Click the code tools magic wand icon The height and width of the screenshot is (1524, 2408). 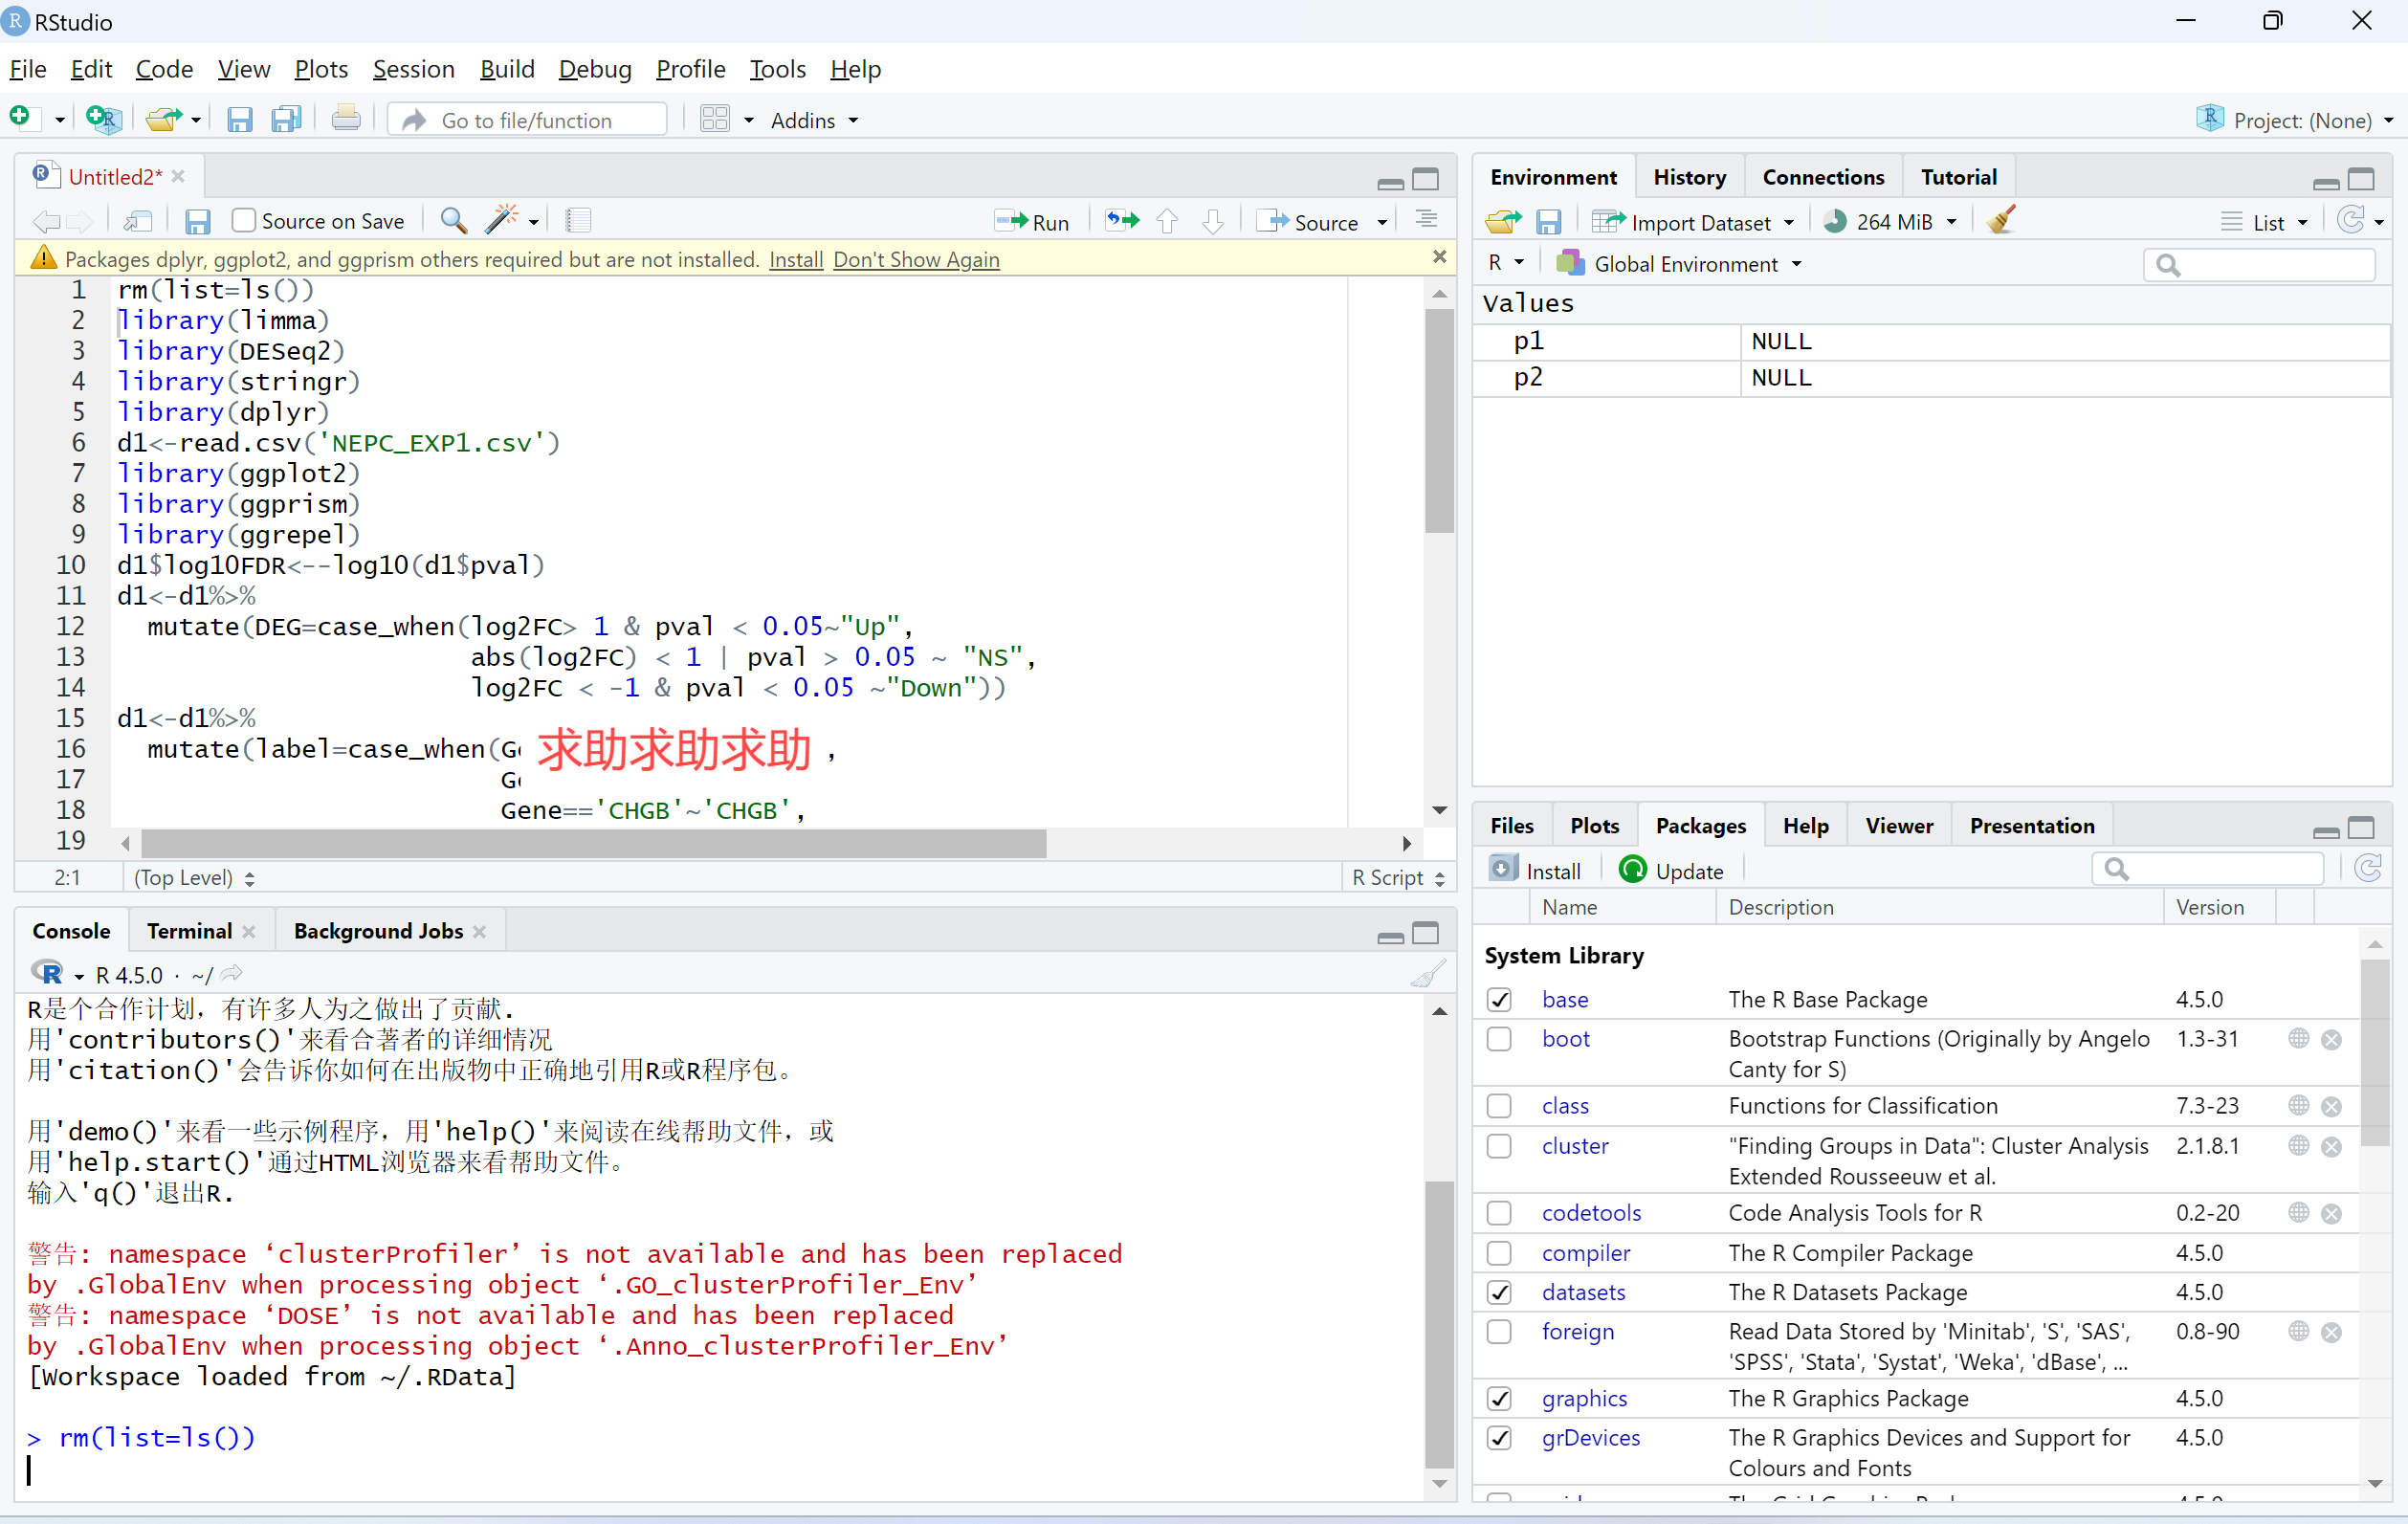pos(501,220)
